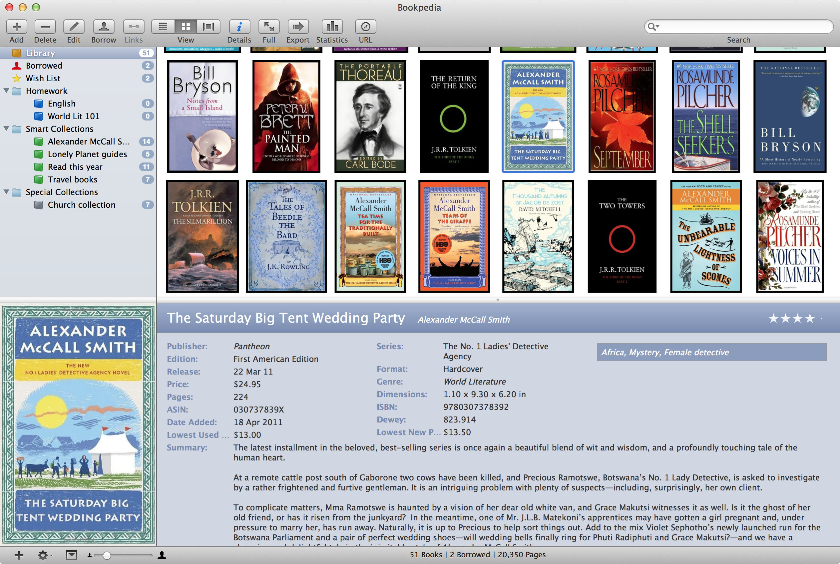The image size is (840, 564).
Task: Click the World Literature genre link
Action: tap(475, 382)
